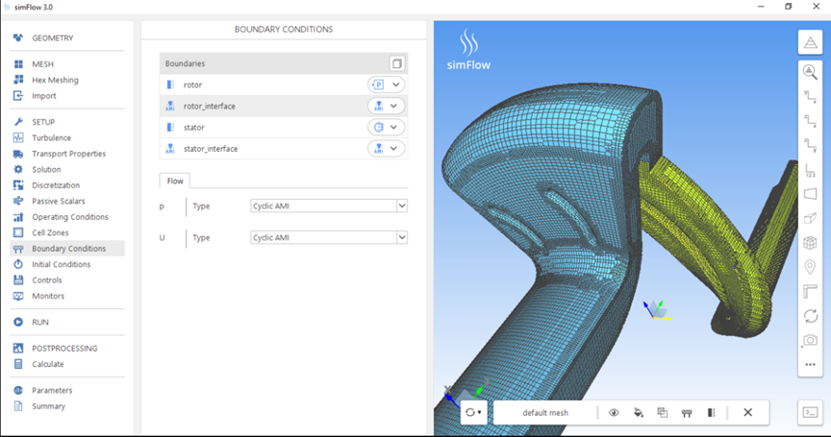Click the zoom magnifier icon in viewport toolbar

810,71
